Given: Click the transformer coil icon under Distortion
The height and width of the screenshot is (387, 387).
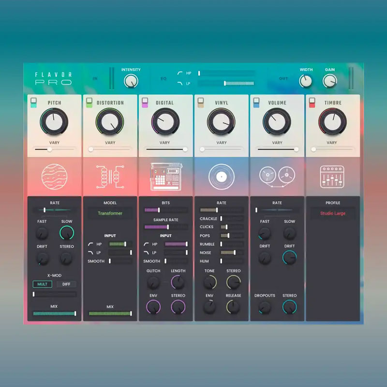Looking at the screenshot, I should tap(110, 177).
